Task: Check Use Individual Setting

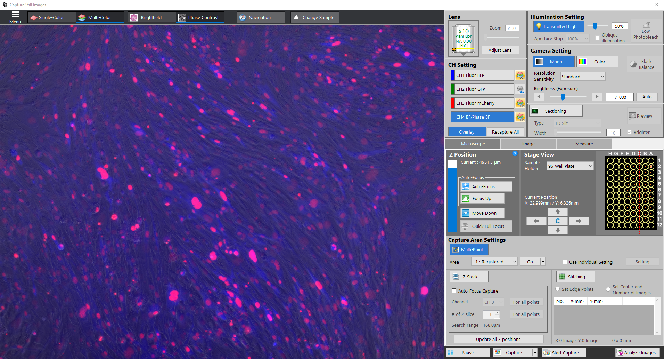Action: [x=565, y=262]
